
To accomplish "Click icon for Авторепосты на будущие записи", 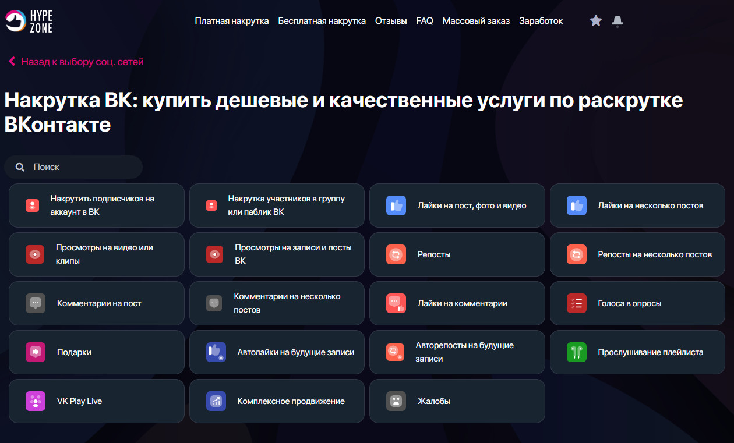I will click(x=395, y=352).
